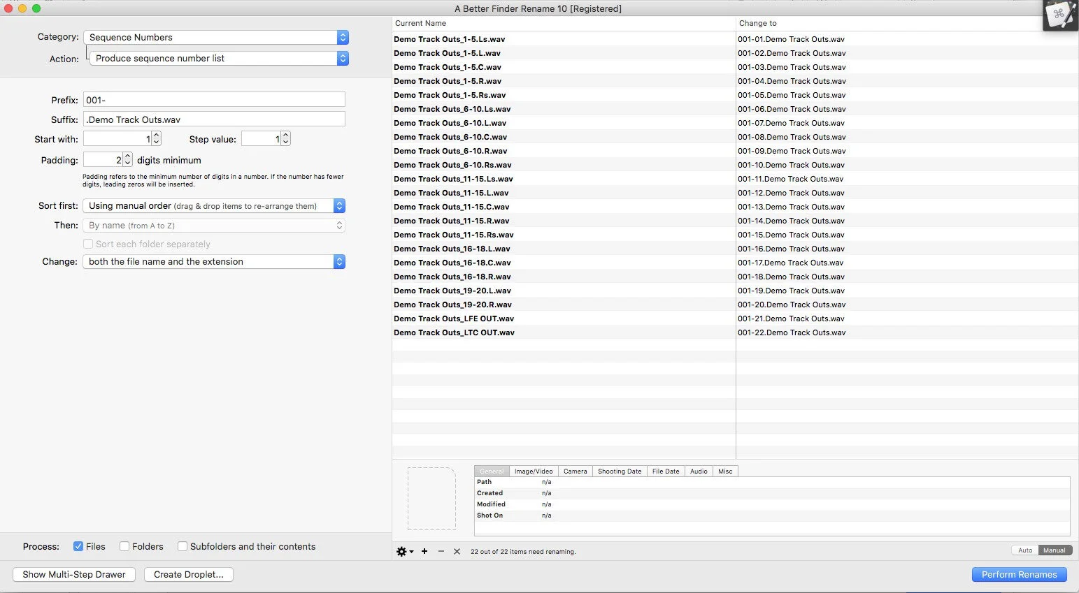Click the Path metadata row

[772, 482]
